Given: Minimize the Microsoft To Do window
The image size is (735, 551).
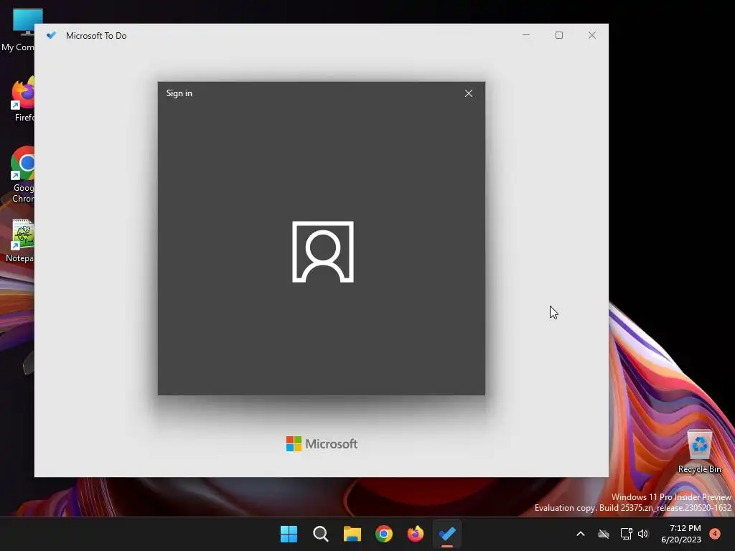Looking at the screenshot, I should (x=526, y=35).
